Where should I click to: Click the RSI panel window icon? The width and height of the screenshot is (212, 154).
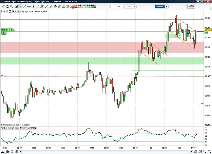click(x=33, y=128)
